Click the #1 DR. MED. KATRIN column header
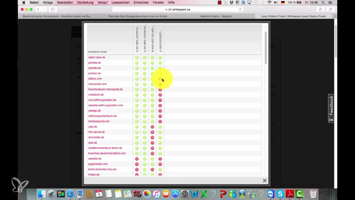 point(137,39)
